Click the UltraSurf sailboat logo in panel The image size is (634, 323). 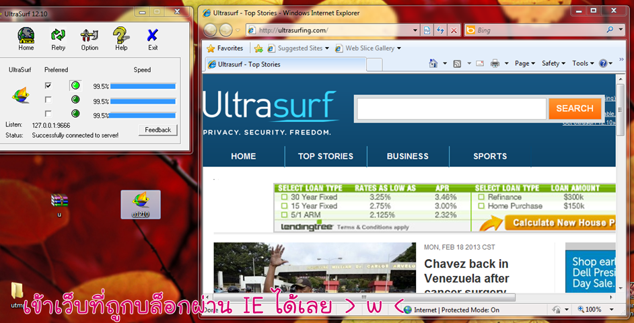[x=21, y=95]
